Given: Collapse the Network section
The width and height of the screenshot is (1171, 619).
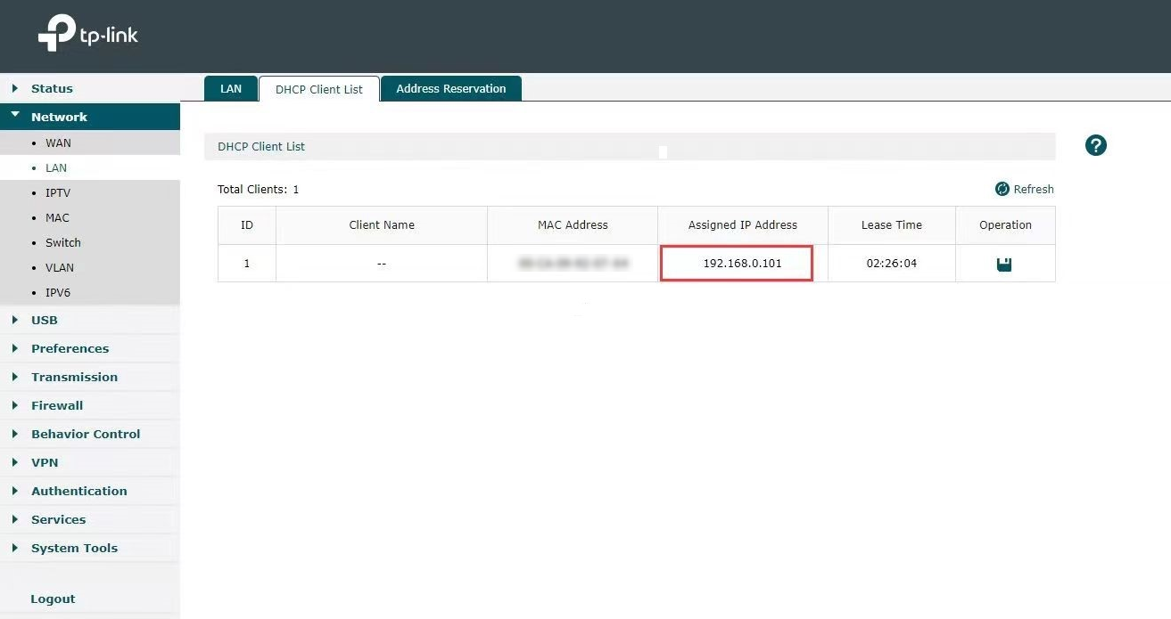Looking at the screenshot, I should pyautogui.click(x=58, y=117).
